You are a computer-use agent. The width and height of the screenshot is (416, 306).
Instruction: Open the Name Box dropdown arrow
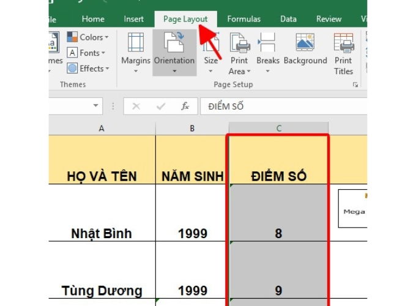pos(96,106)
